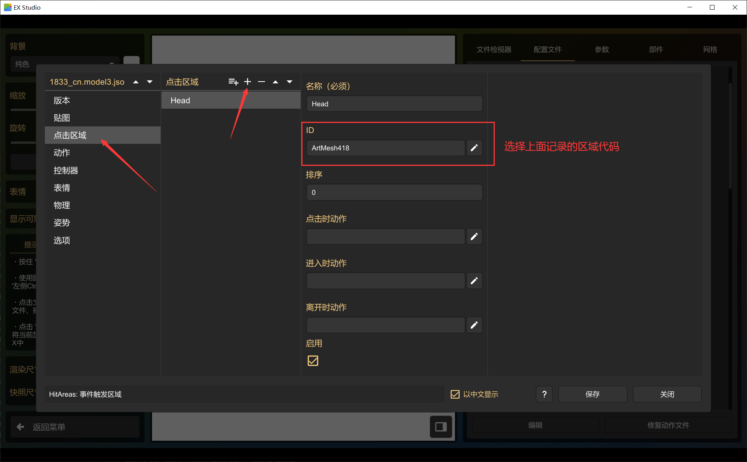747x462 pixels.
Task: Select the Head hit area entry
Action: point(231,101)
